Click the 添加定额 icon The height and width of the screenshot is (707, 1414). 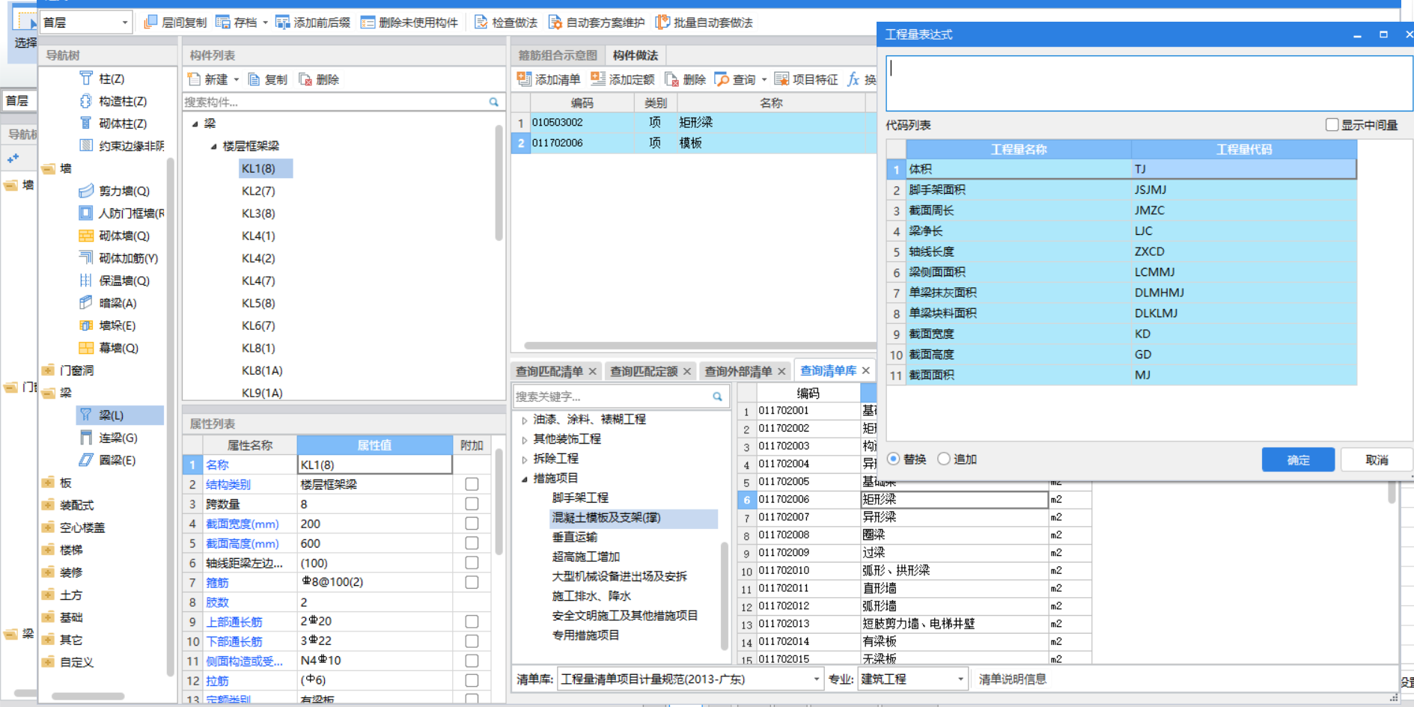pyautogui.click(x=598, y=79)
